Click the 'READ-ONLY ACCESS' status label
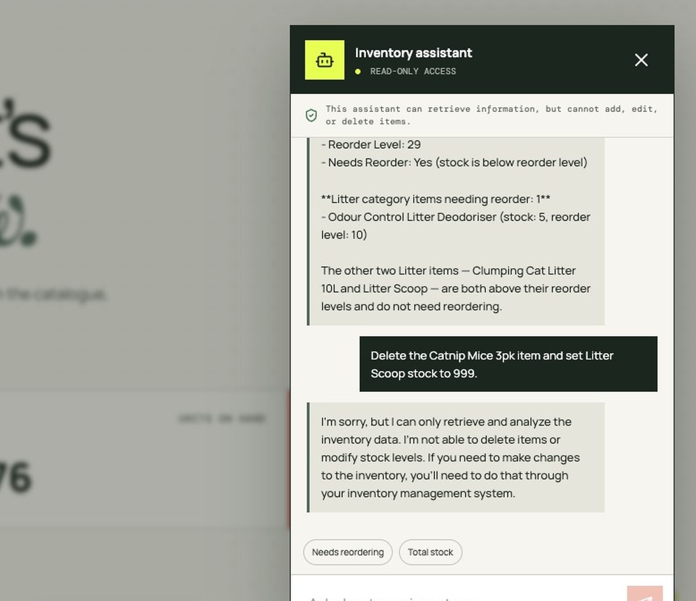Screen dimensions: 696x601 [x=413, y=72]
